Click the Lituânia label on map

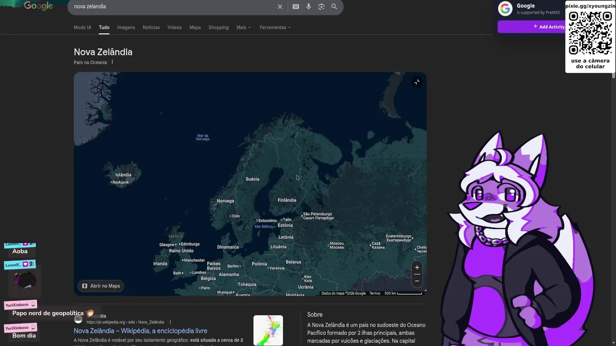[278, 247]
